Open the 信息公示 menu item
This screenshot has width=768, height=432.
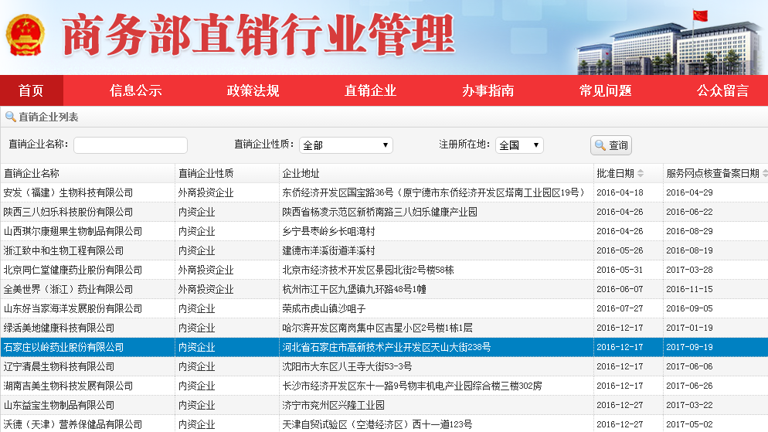pyautogui.click(x=136, y=90)
